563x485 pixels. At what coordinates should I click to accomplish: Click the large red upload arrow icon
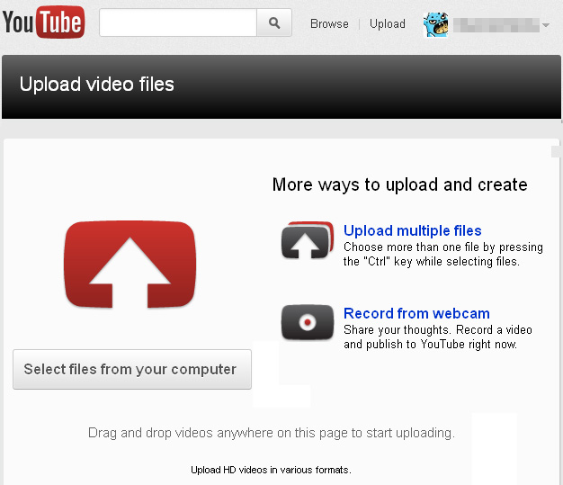point(130,265)
